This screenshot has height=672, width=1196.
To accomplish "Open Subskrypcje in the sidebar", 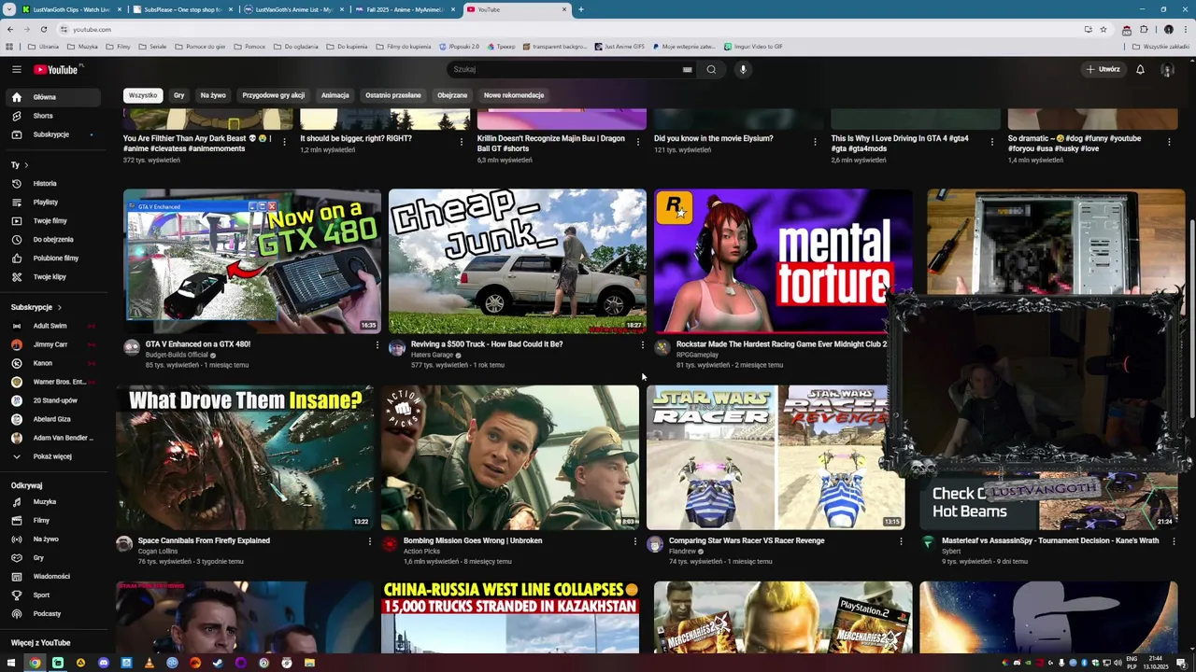I will (55, 134).
